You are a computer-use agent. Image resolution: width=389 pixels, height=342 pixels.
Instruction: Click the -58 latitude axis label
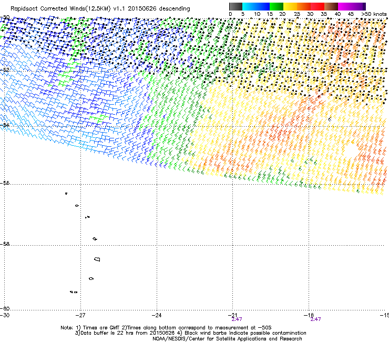5,244
